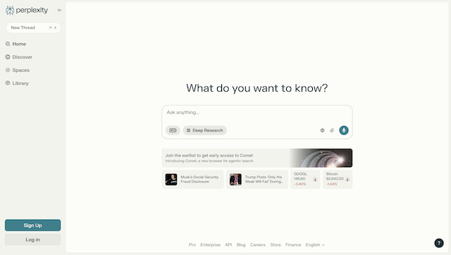Start a New Thread
The image size is (451, 255).
coord(33,27)
